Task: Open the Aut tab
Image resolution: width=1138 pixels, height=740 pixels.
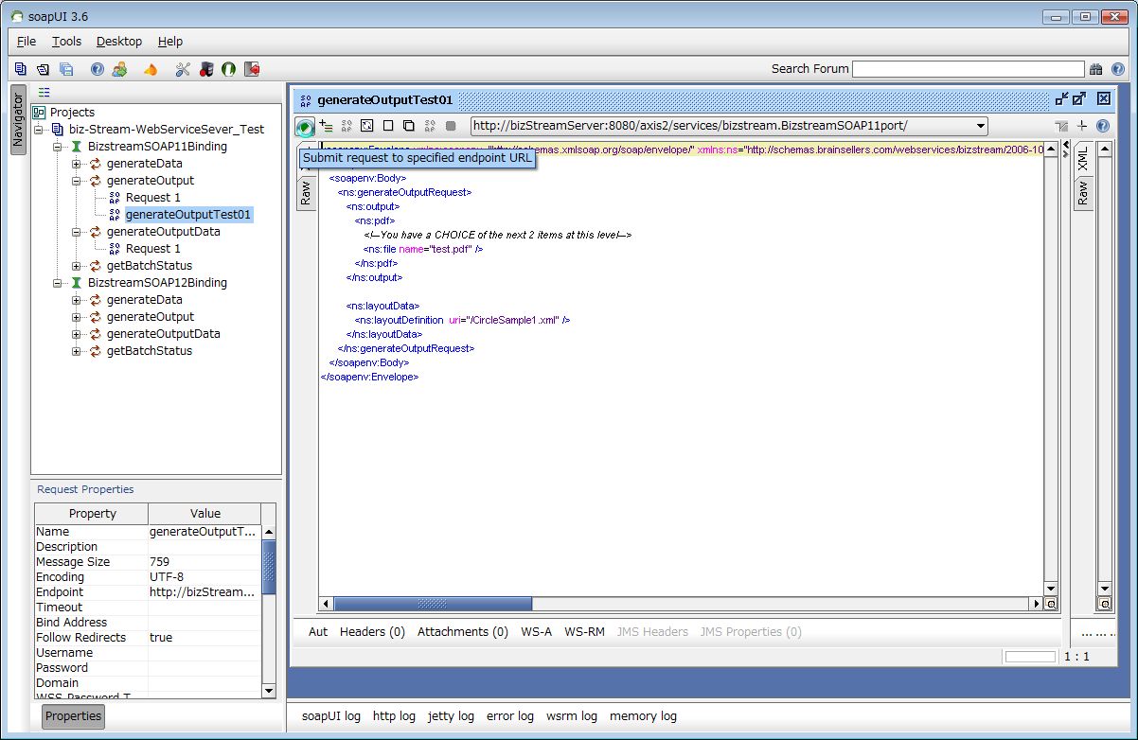Action: (x=318, y=631)
